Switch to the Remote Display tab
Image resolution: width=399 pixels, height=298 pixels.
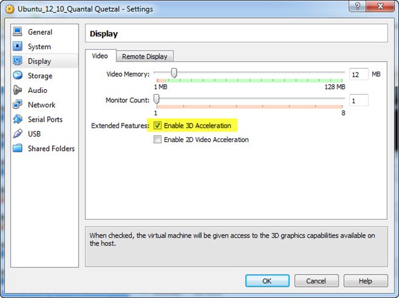tap(145, 56)
